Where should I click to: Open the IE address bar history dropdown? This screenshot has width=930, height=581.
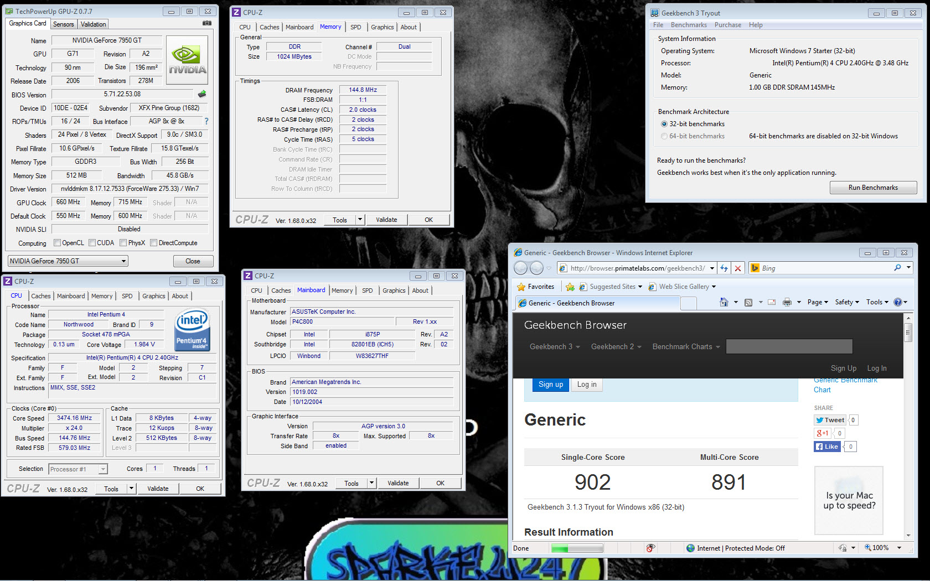712,268
